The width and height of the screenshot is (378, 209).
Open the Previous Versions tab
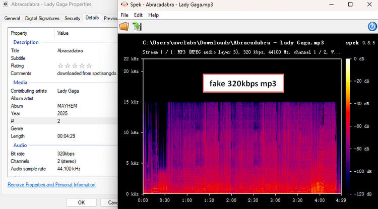(x=110, y=18)
